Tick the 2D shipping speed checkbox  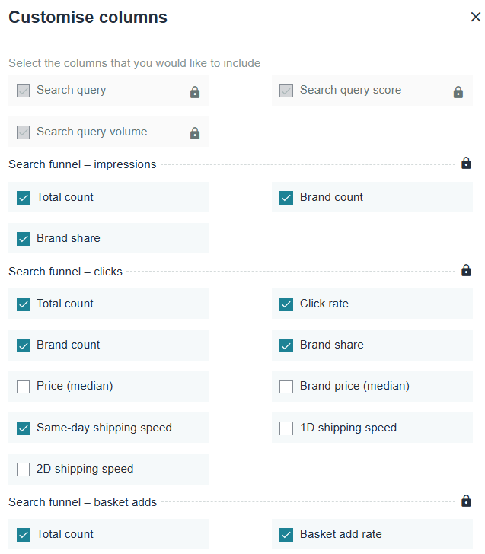(24, 470)
